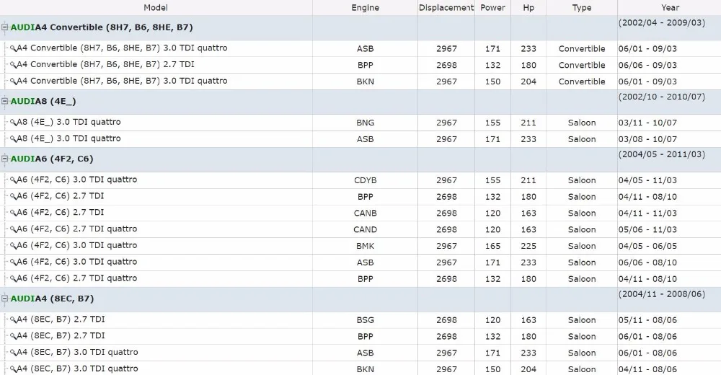The width and height of the screenshot is (721, 375).
Task: Click year cell 05/11 - 08/06
Action: [x=647, y=320]
